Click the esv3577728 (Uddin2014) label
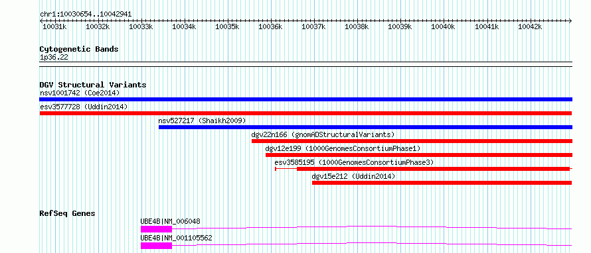The width and height of the screenshot is (591, 253). tap(84, 107)
